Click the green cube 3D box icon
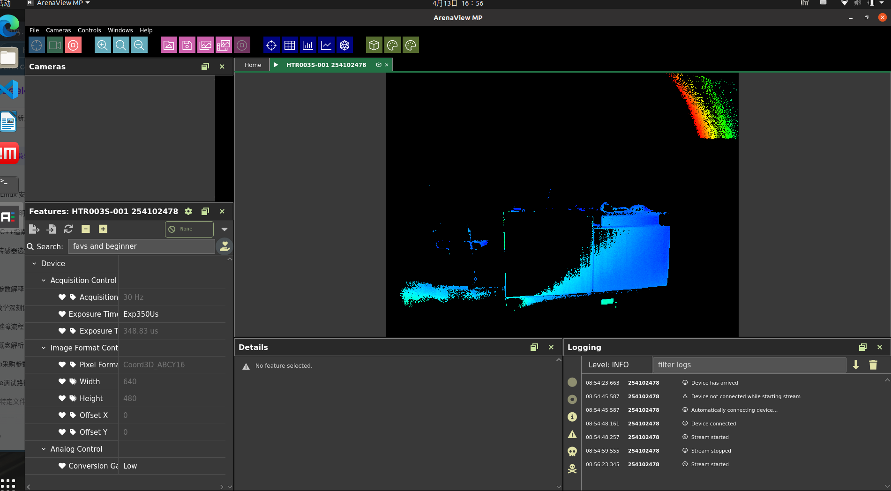 click(x=374, y=45)
